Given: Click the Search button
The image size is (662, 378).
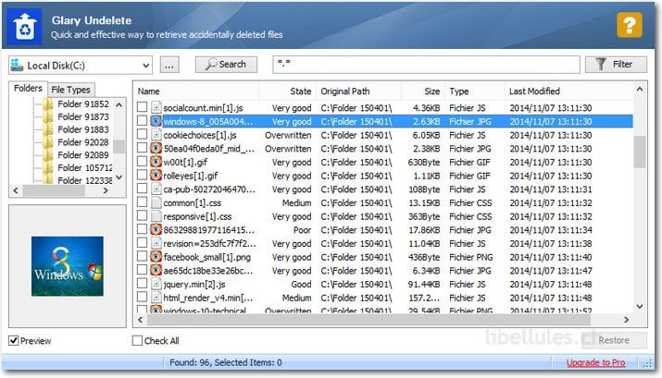Looking at the screenshot, I should (x=226, y=65).
